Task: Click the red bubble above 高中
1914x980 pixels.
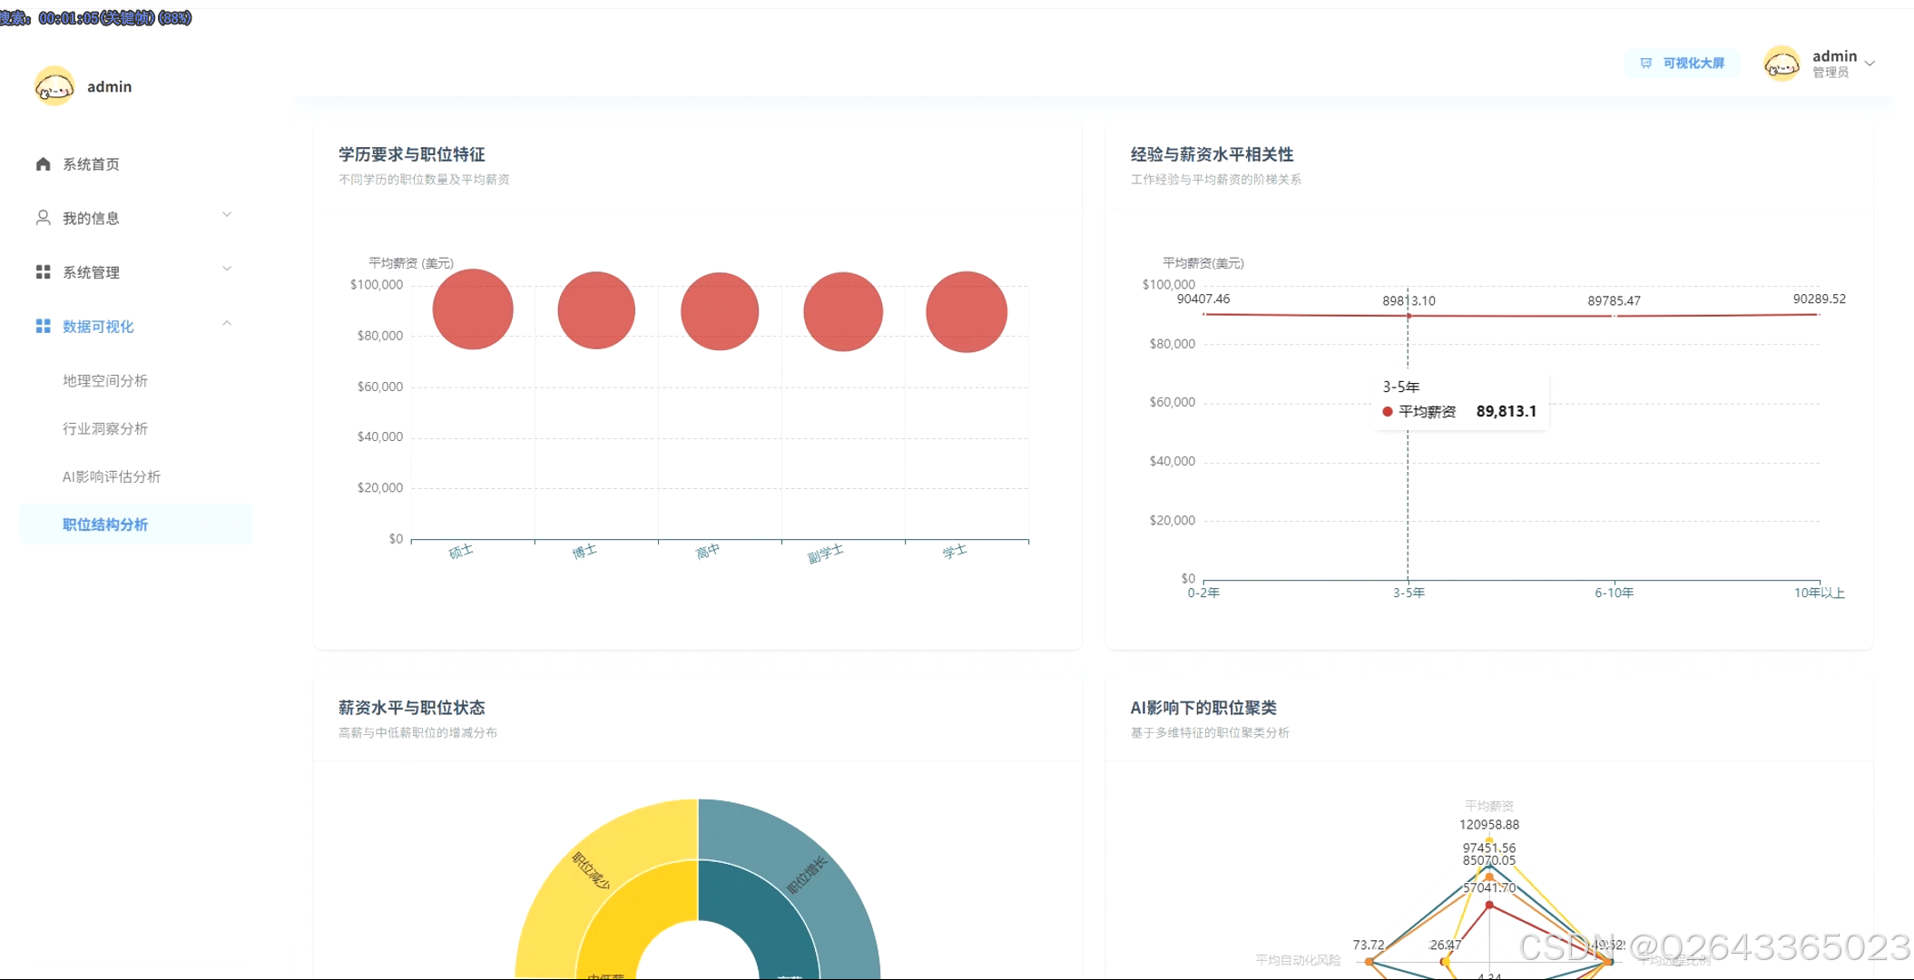Action: coord(720,311)
